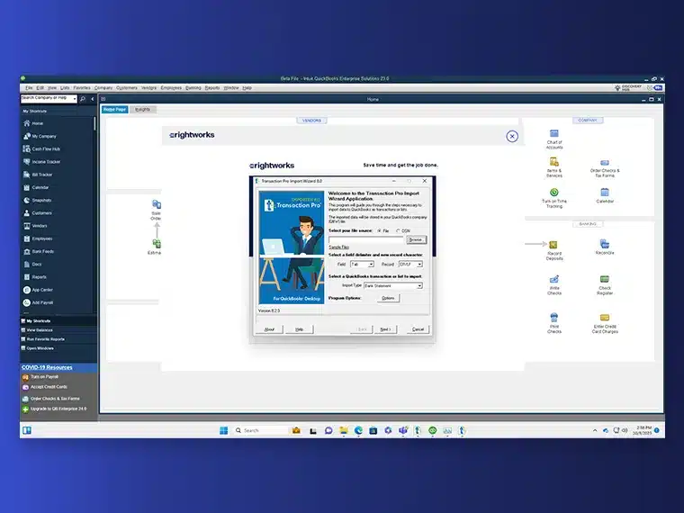Open Cash Flow Hub shortcut
This screenshot has height=513, width=684.
pyautogui.click(x=41, y=148)
